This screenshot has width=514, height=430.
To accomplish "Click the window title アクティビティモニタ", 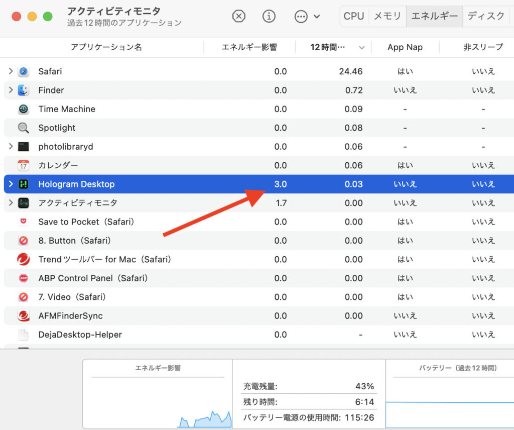I will click(114, 11).
